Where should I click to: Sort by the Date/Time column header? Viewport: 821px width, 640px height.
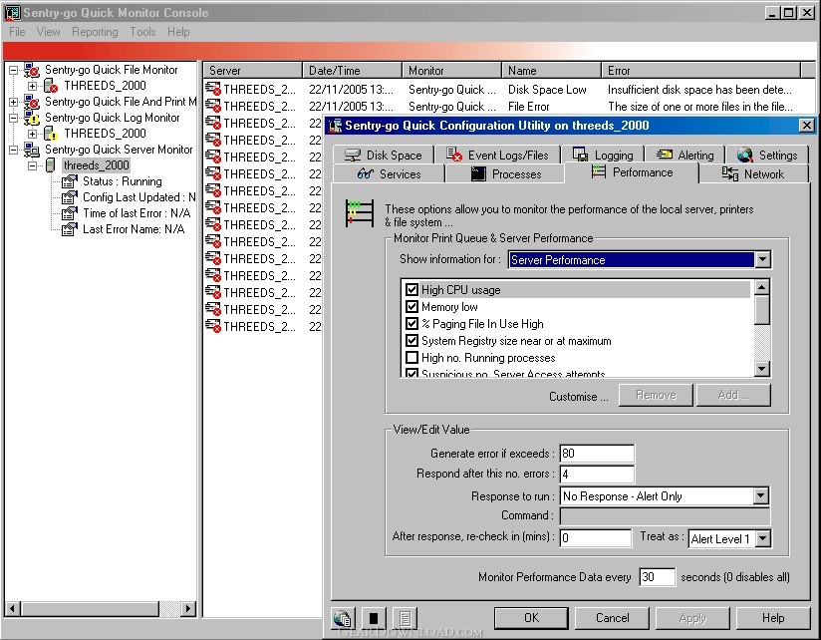pos(352,70)
